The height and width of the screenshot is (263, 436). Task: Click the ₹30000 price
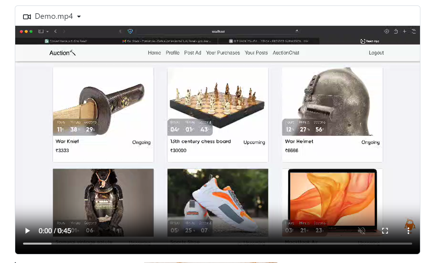pyautogui.click(x=178, y=150)
